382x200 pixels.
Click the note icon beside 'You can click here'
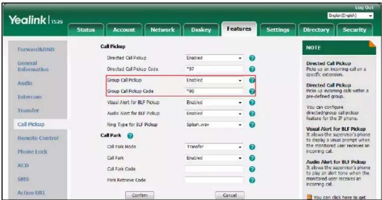pyautogui.click(x=309, y=197)
